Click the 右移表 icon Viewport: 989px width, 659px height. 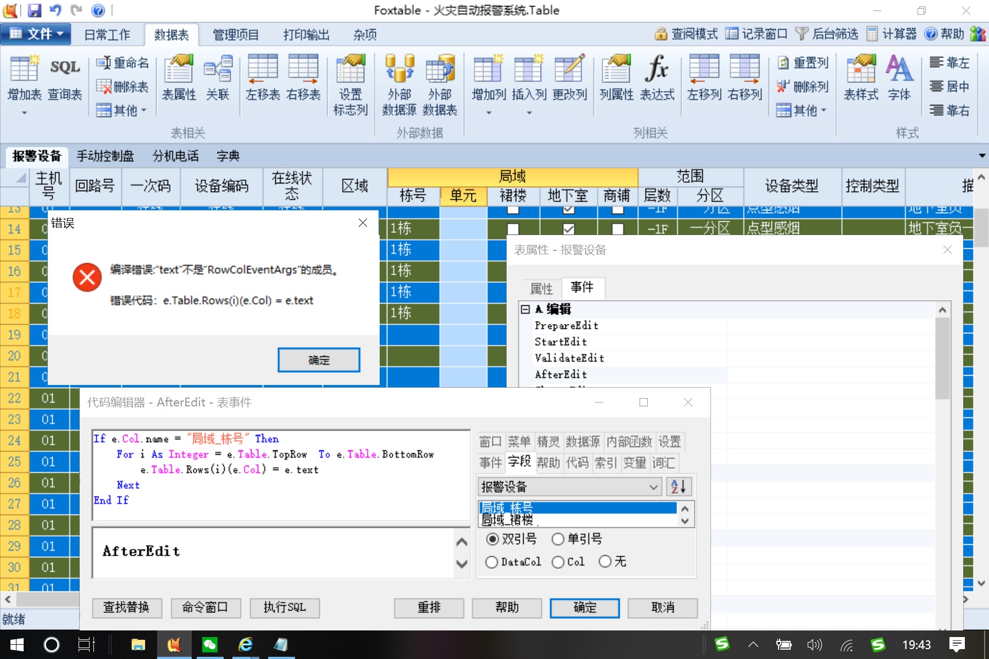303,77
